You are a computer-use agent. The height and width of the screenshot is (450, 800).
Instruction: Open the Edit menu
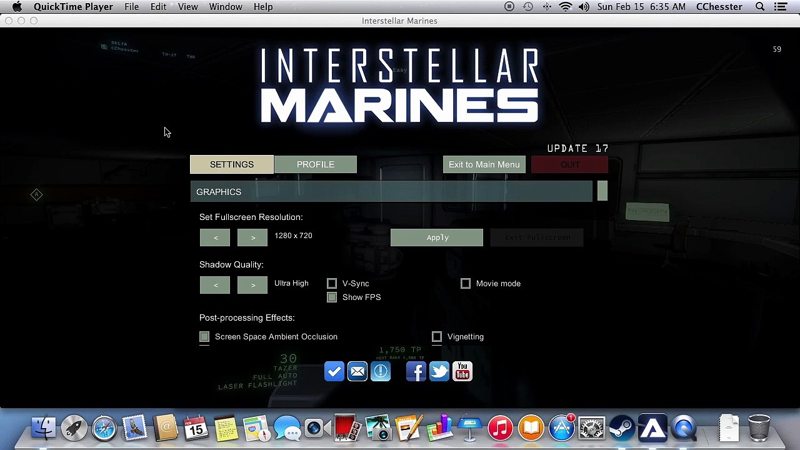tap(158, 7)
